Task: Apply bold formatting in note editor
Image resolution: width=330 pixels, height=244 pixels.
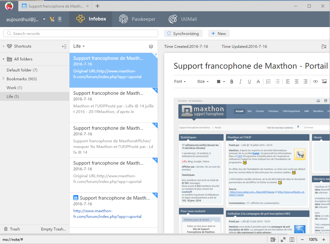Action: 232,82
